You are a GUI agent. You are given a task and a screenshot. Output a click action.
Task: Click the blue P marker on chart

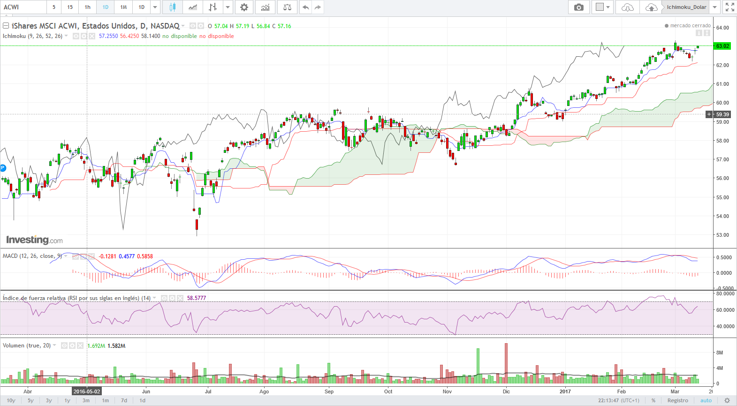point(3,168)
